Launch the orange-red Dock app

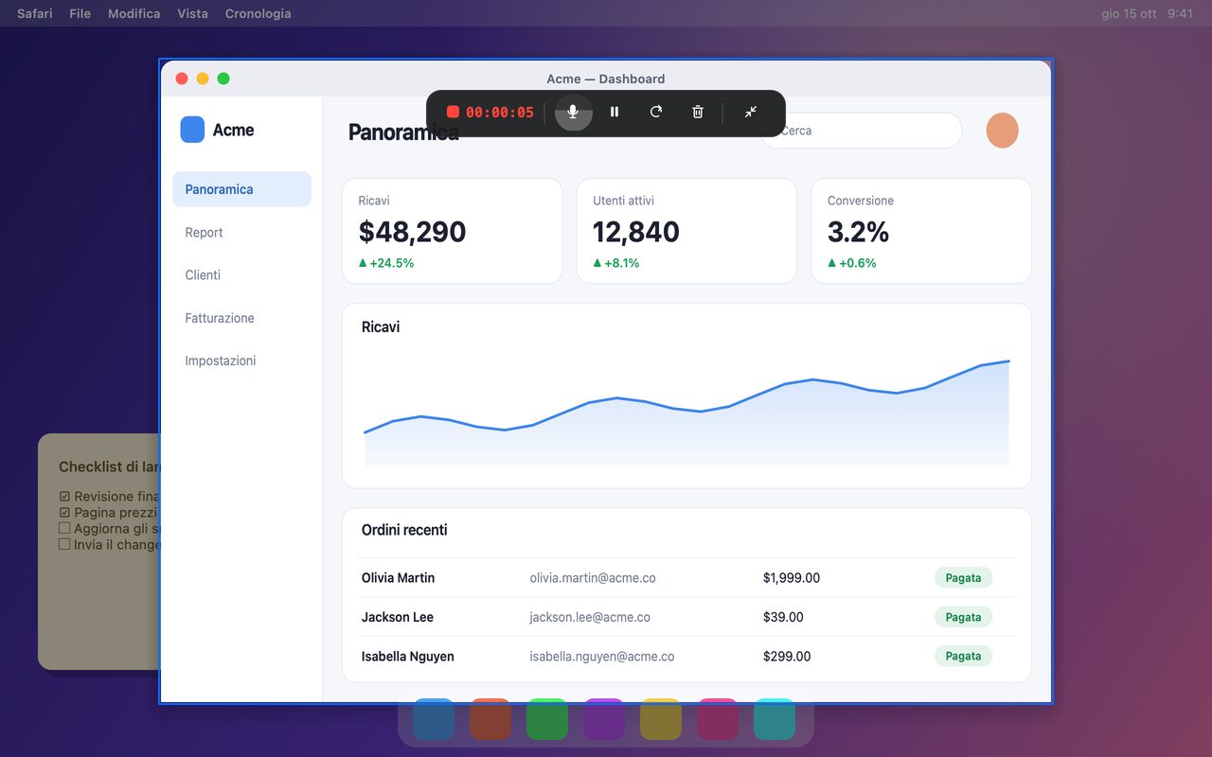point(490,719)
